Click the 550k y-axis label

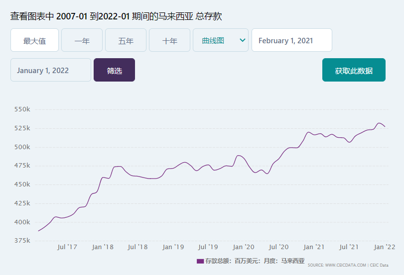point(22,109)
